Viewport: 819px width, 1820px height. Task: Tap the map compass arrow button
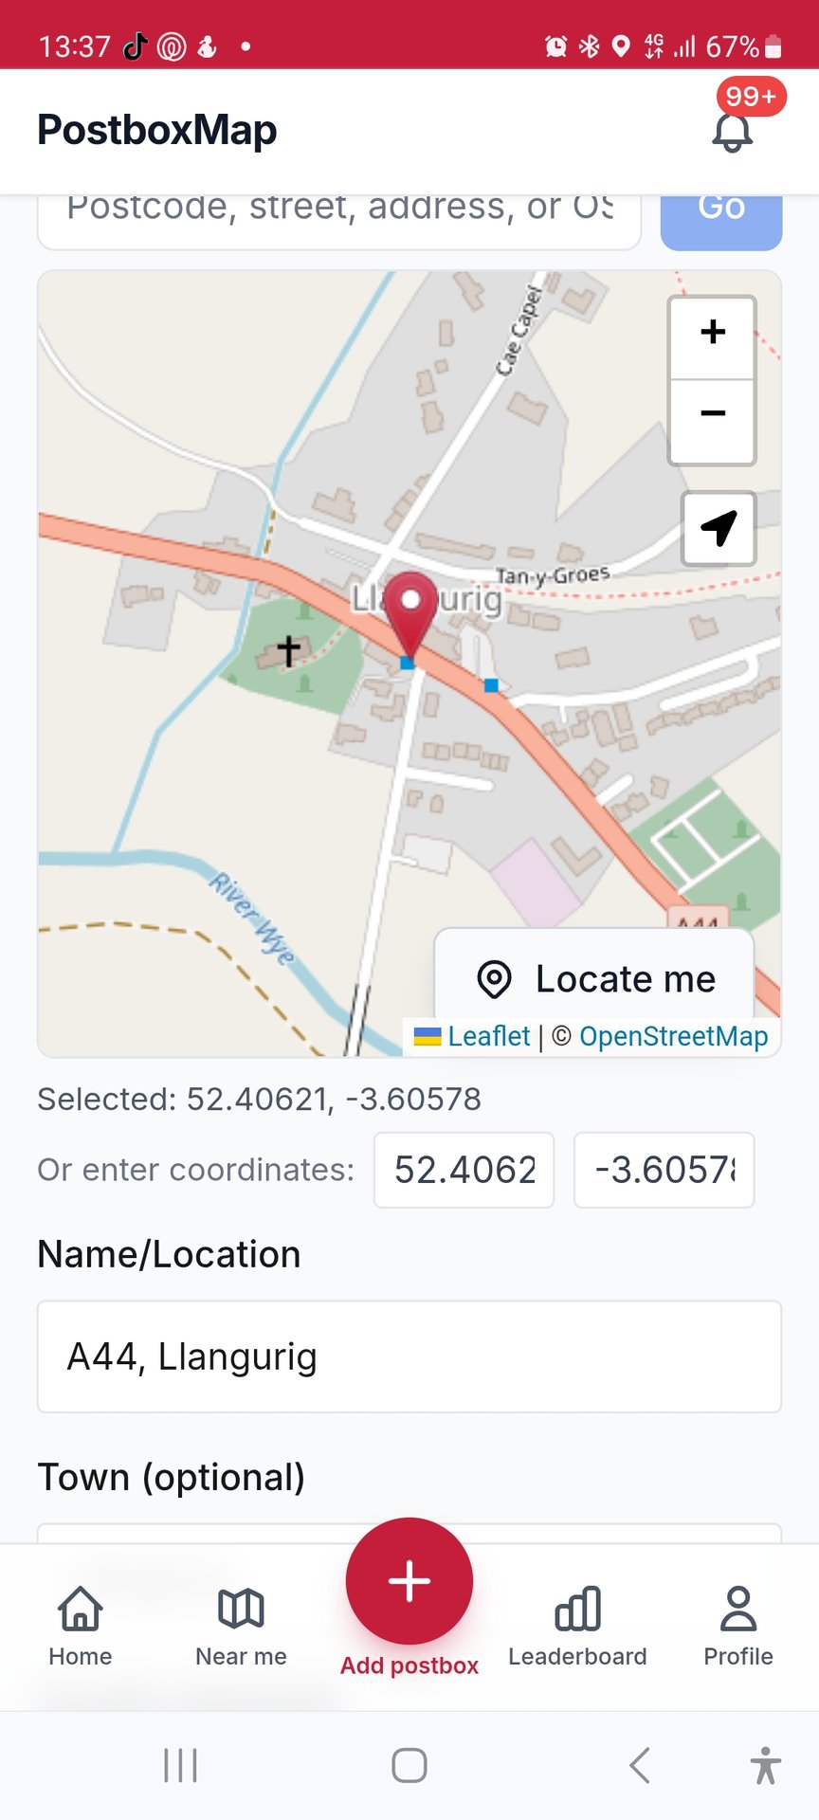coord(719,527)
